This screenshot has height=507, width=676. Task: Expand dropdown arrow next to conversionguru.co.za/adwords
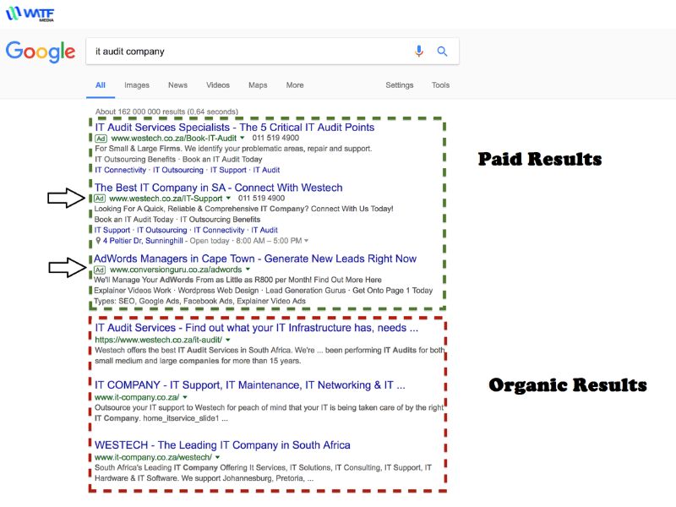(248, 270)
